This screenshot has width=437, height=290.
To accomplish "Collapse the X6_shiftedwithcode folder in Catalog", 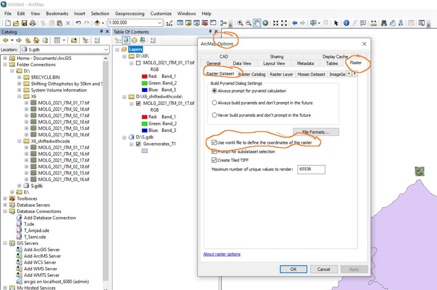I will (x=19, y=141).
